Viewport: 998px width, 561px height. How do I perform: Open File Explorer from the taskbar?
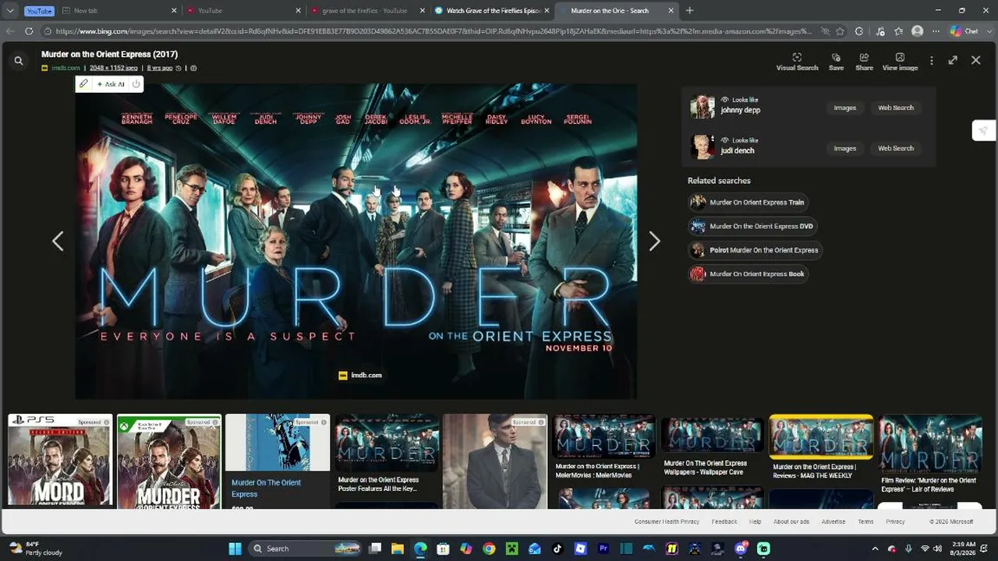[x=398, y=549]
